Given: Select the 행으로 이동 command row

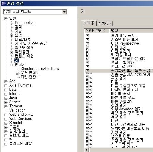Looking at the screenshot, I should click(119, 136).
